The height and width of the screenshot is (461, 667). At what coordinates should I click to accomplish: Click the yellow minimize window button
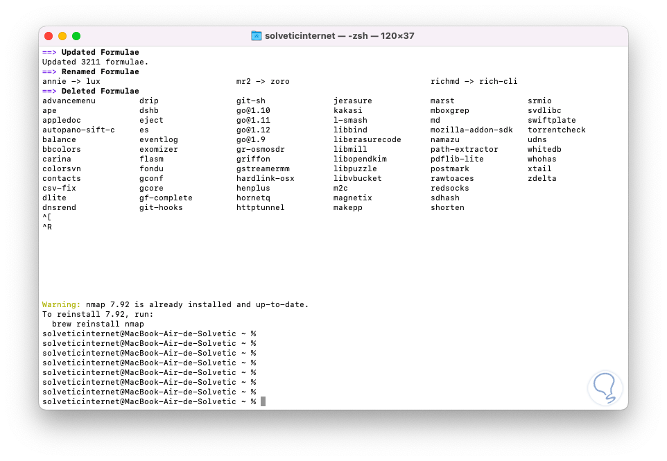pos(62,36)
